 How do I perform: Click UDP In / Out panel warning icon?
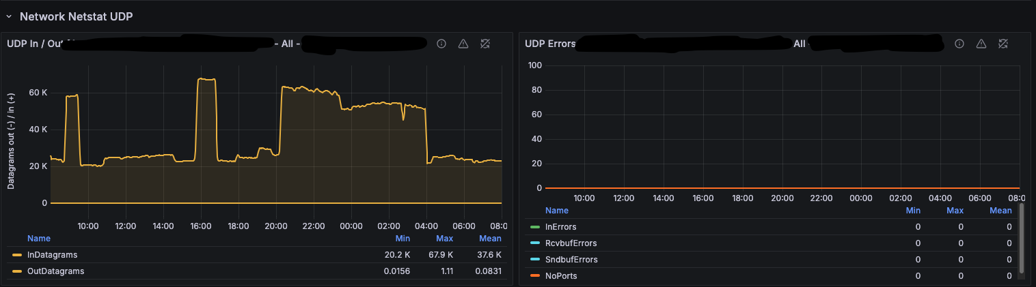pyautogui.click(x=463, y=44)
